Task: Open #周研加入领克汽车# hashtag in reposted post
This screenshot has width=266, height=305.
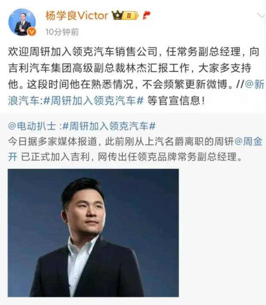Action: pyautogui.click(x=109, y=126)
